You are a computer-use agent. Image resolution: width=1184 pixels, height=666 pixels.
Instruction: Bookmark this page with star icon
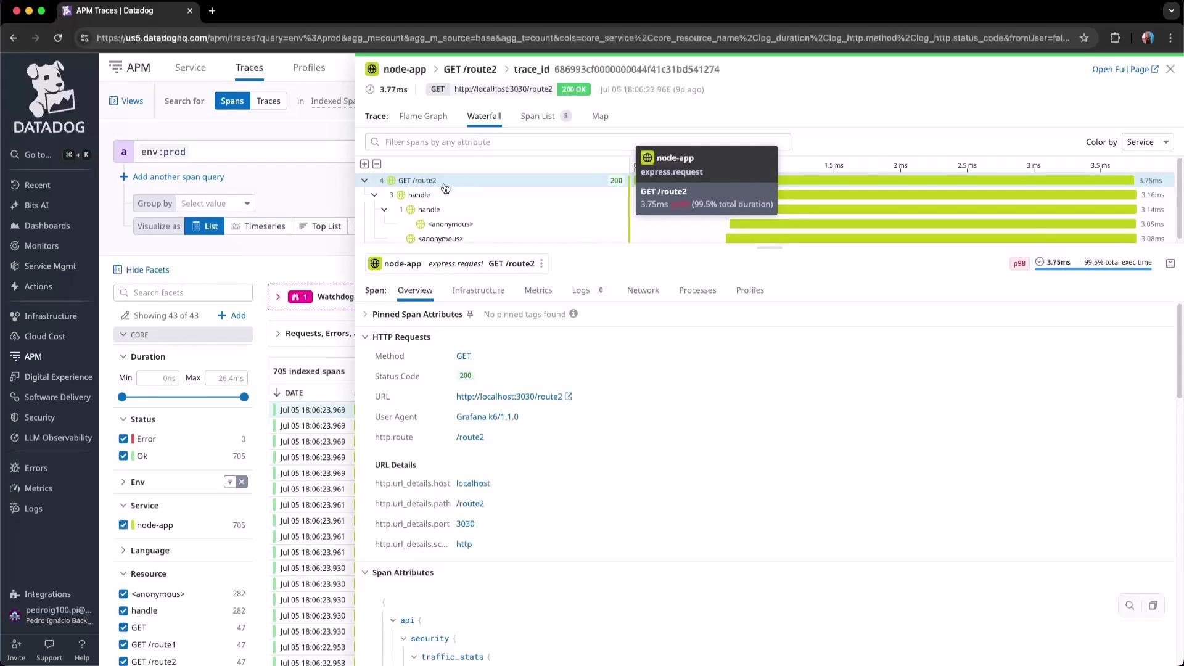point(1083,38)
